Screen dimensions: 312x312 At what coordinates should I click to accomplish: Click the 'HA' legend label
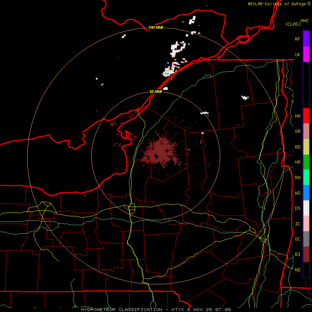coord(298,116)
